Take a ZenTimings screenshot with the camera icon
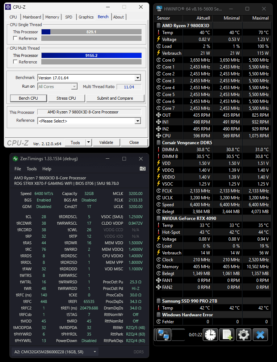The width and height of the screenshot is (277, 362). pyautogui.click(x=143, y=168)
